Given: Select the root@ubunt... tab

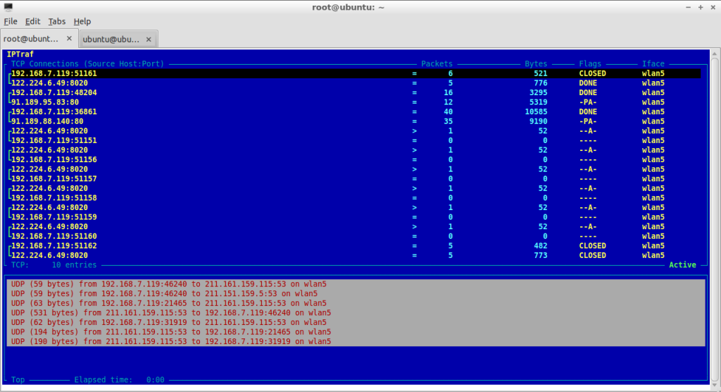Looking at the screenshot, I should [31, 39].
